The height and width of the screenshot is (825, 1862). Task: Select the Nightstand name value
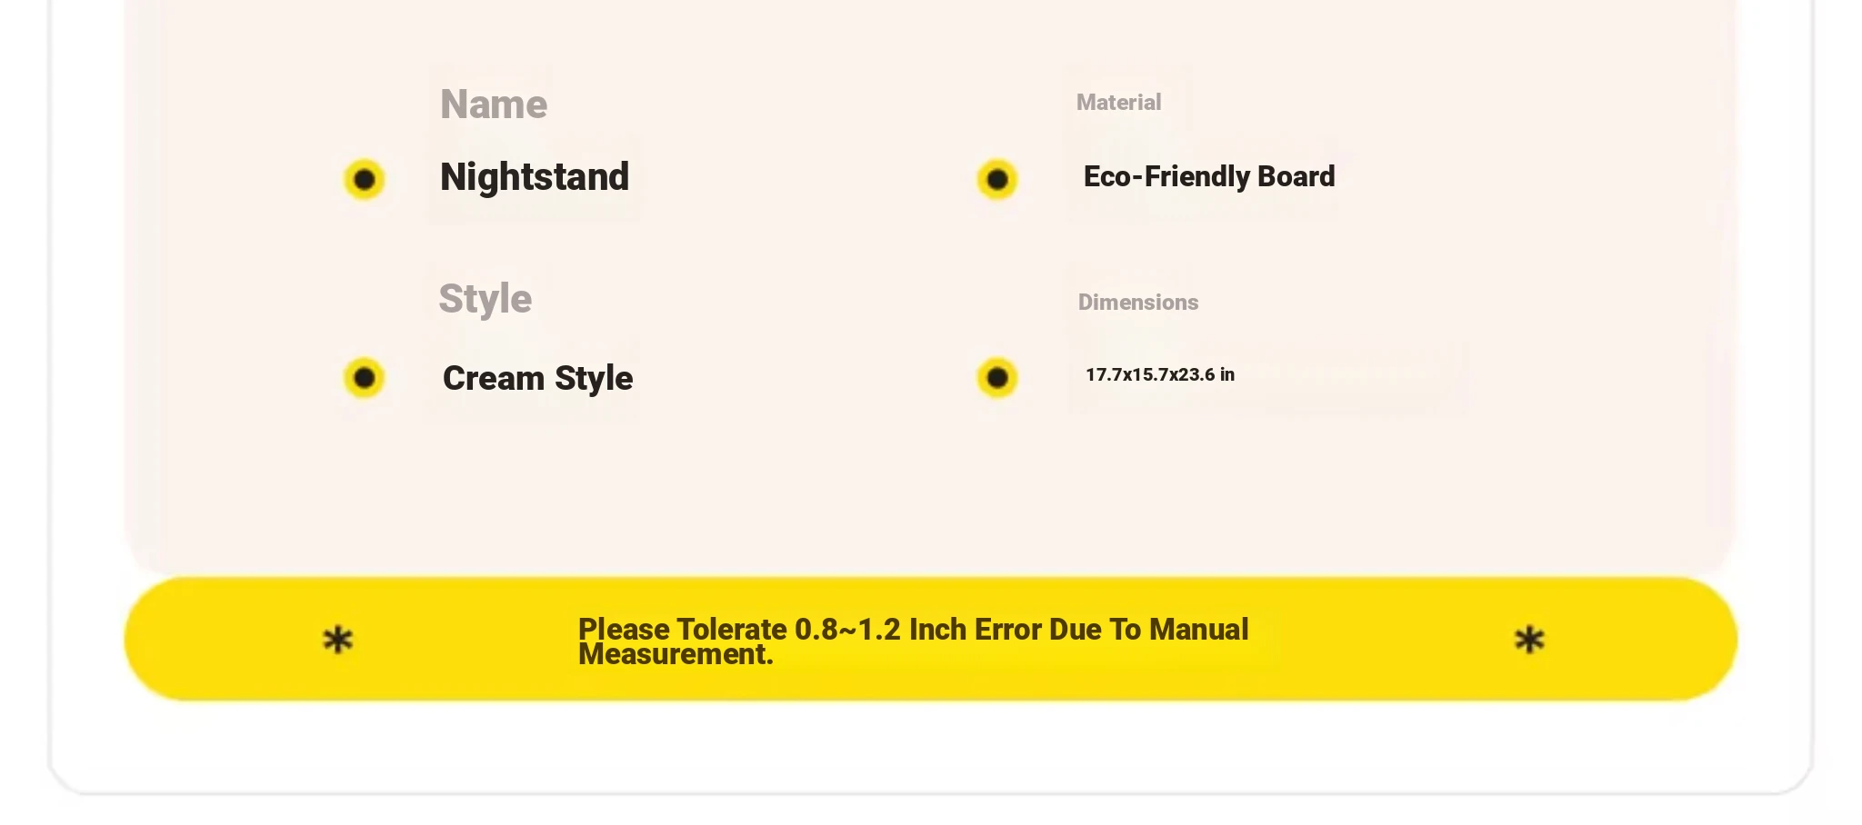(535, 177)
